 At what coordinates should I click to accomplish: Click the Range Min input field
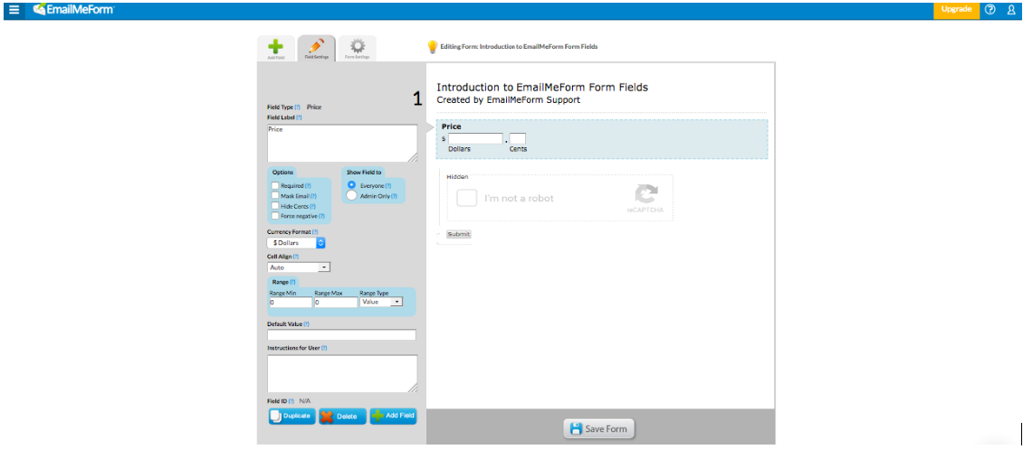coord(291,303)
